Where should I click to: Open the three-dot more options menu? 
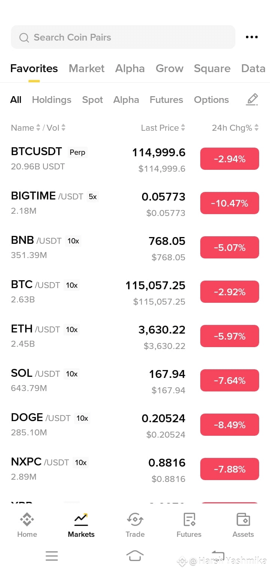point(252,37)
